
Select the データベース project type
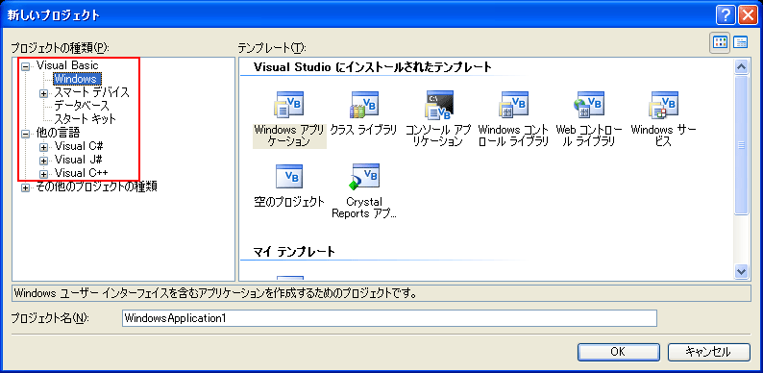[82, 105]
